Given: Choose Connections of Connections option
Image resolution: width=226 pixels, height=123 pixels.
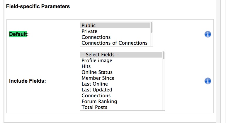Looking at the screenshot, I should pyautogui.click(x=115, y=43).
